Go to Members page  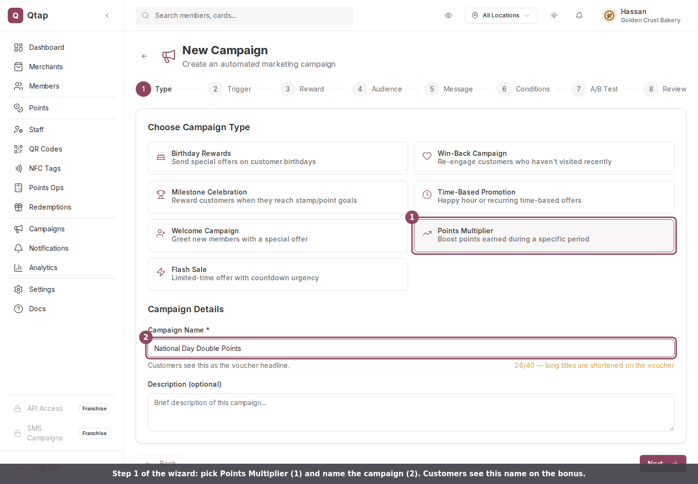click(x=62, y=86)
